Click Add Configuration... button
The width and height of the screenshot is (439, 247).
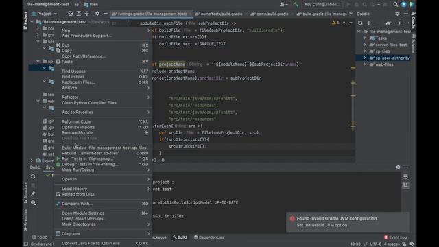pos(322,4)
